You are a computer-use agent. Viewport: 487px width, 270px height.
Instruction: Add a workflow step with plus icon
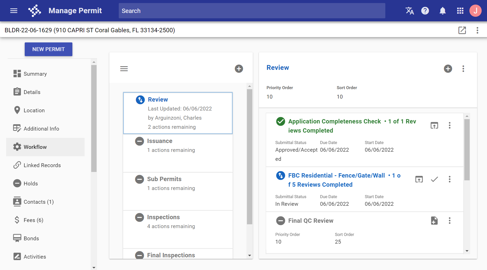(239, 69)
